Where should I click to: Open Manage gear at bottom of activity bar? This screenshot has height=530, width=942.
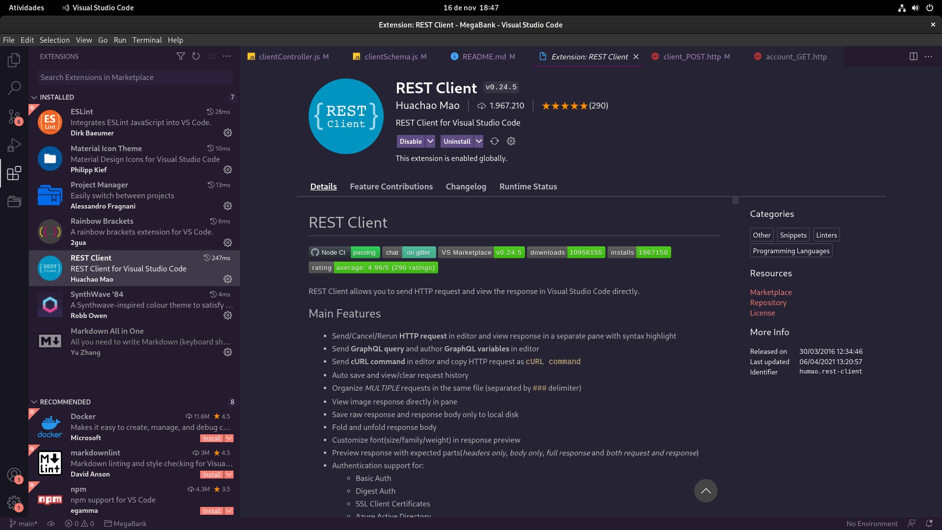[x=14, y=503]
